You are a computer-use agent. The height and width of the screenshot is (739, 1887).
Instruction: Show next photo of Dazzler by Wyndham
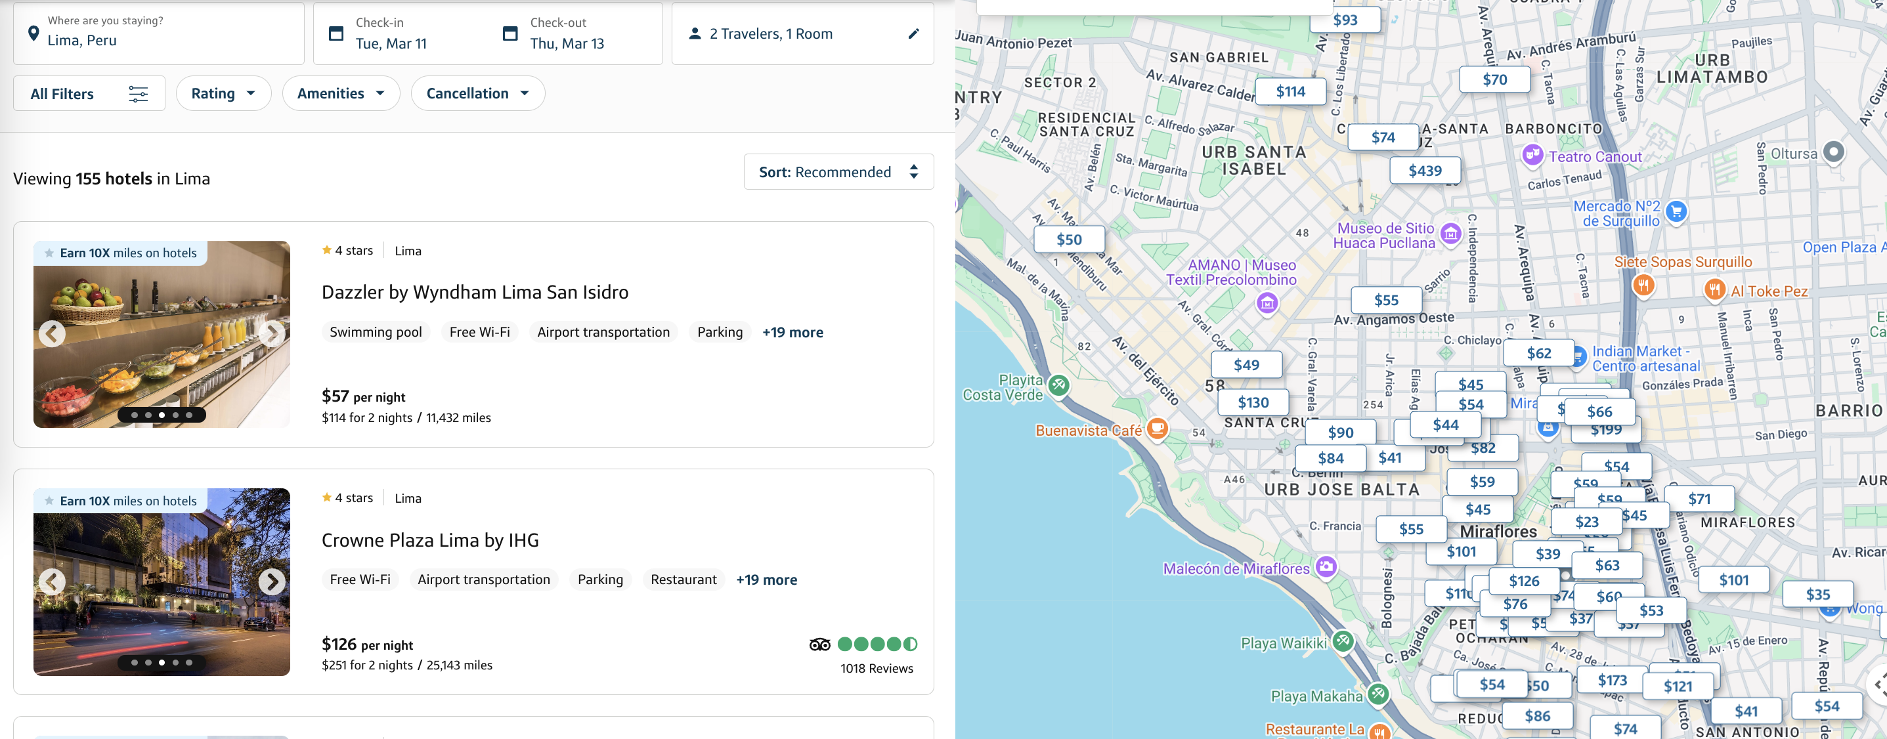click(272, 334)
